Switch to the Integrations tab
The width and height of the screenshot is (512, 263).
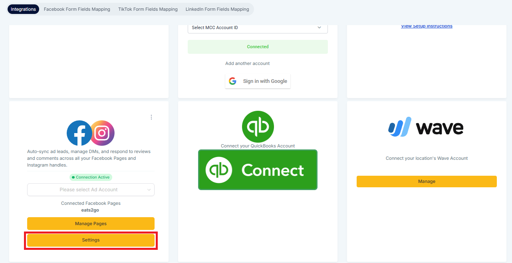pos(23,9)
